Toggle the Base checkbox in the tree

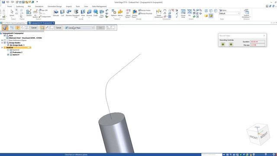[x=5, y=36]
